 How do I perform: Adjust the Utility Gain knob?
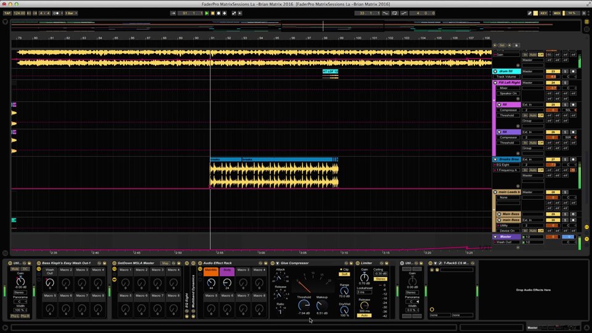(20, 281)
